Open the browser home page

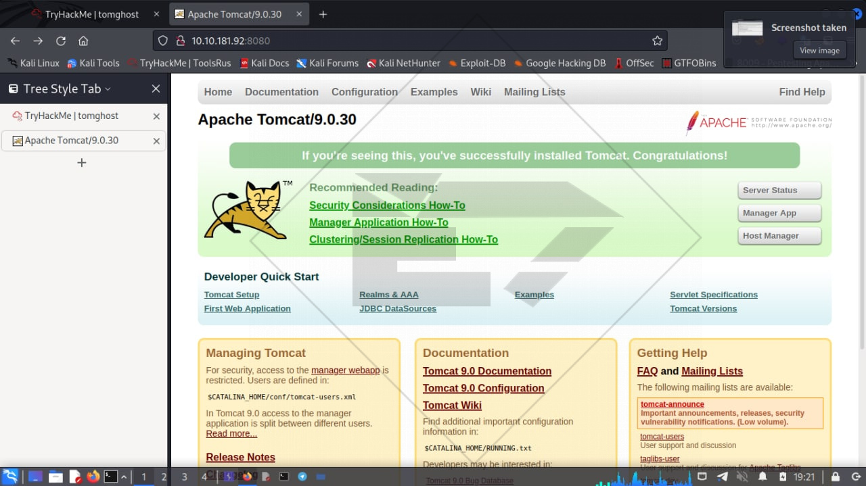click(x=83, y=41)
